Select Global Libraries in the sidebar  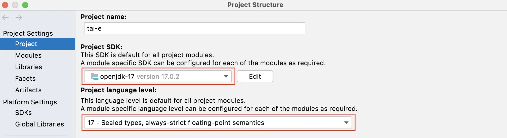click(39, 124)
